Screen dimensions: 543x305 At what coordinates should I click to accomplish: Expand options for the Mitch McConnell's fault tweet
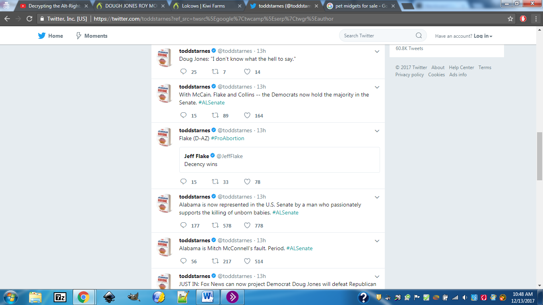[x=377, y=241]
